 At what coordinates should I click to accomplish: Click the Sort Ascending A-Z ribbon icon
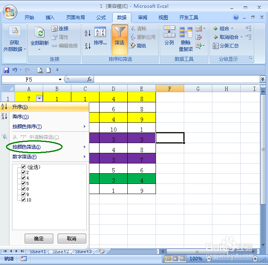[87, 33]
